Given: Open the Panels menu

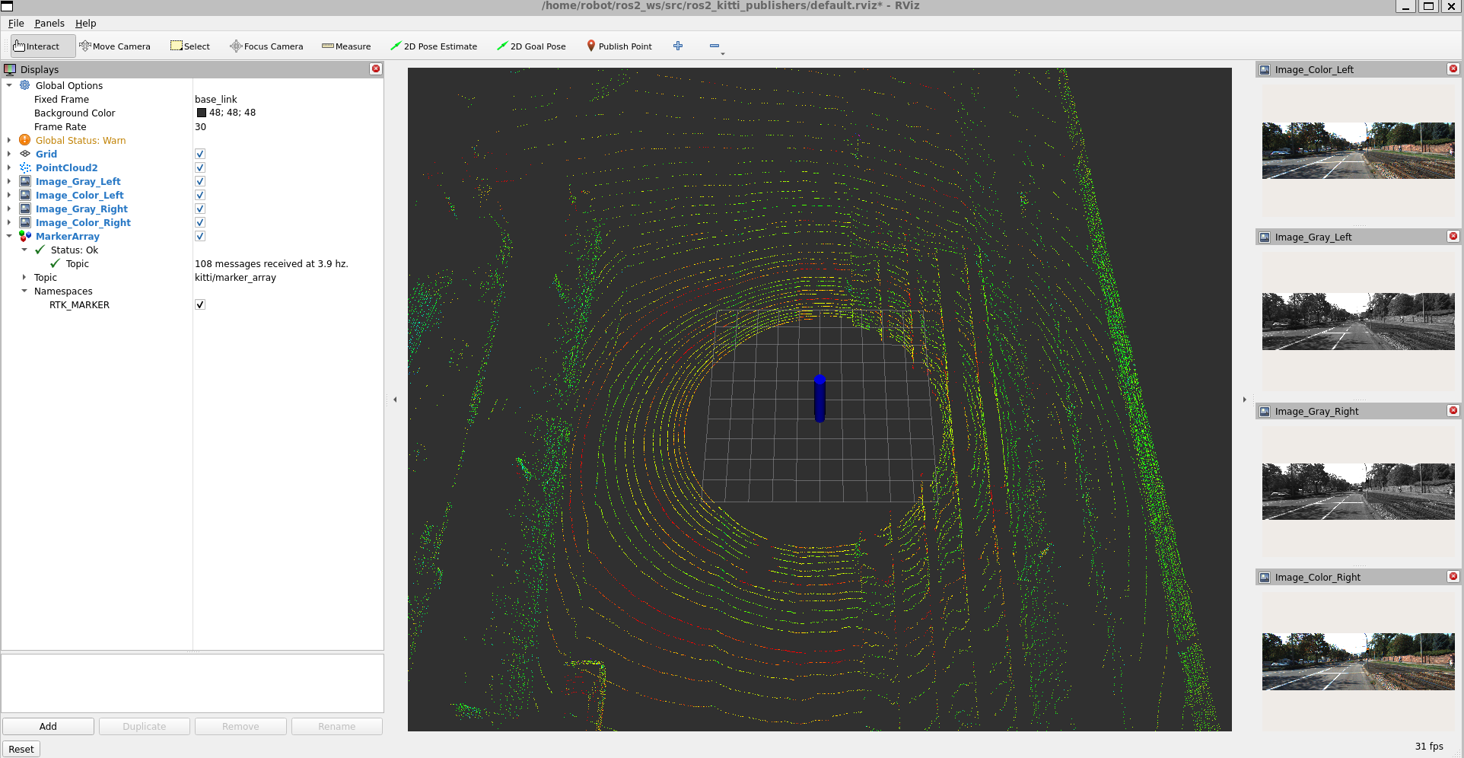Looking at the screenshot, I should pos(49,24).
